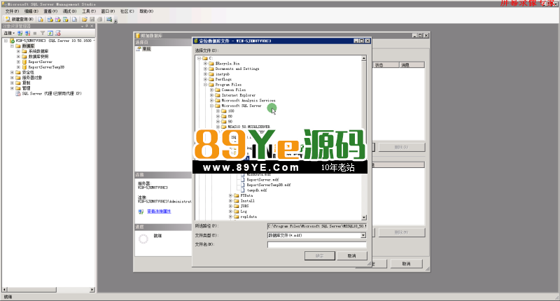Expand the $Recycle.Bin folder in file tree
The width and height of the screenshot is (560, 301).
click(205, 64)
